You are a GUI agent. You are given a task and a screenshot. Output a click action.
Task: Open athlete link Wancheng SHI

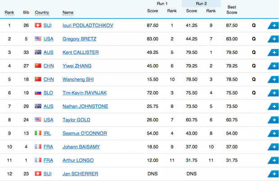click(79, 79)
